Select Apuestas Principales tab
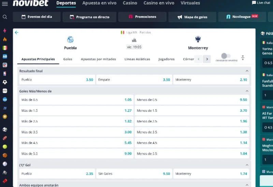The height and width of the screenshot is (187, 273). click(x=38, y=59)
